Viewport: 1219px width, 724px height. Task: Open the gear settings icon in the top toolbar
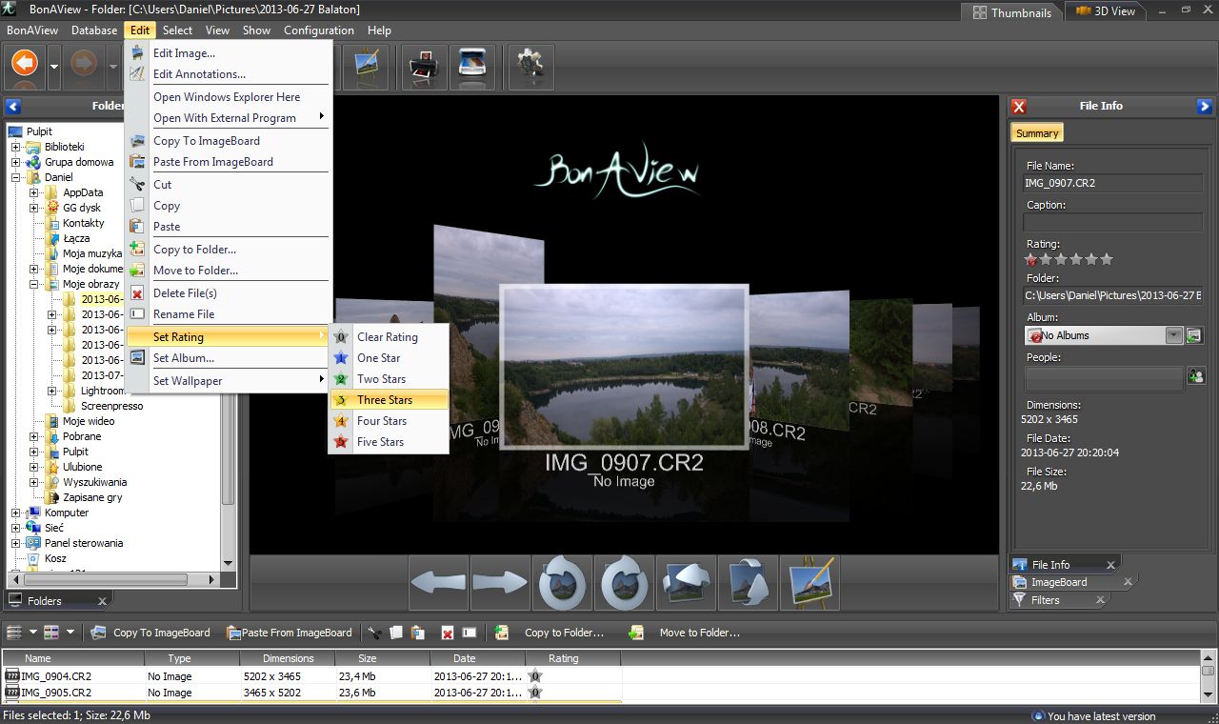pos(530,66)
